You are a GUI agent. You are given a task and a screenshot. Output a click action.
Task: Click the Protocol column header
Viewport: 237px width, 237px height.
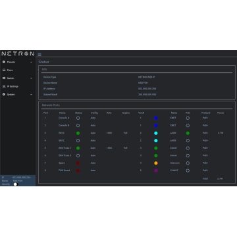(x=205, y=113)
